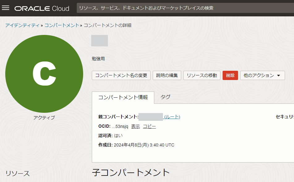
Task: Click the green C compartment avatar
Action: coord(44,74)
